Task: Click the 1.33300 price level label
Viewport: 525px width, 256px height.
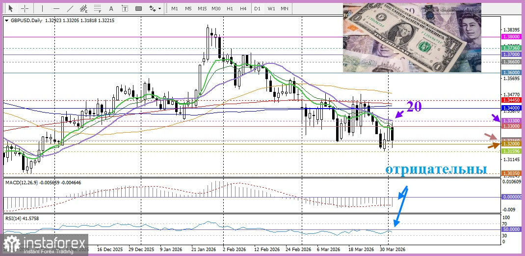Action: (x=511, y=120)
